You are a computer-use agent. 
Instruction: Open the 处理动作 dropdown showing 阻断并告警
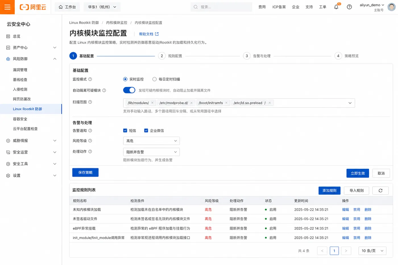pos(151,152)
